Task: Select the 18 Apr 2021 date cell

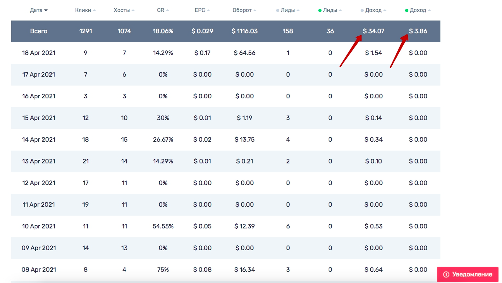Action: click(x=39, y=53)
